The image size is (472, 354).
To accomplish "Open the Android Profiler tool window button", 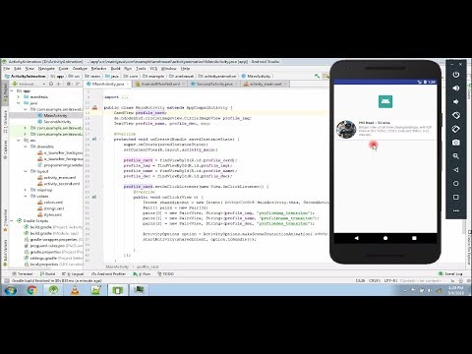I will click(108, 273).
